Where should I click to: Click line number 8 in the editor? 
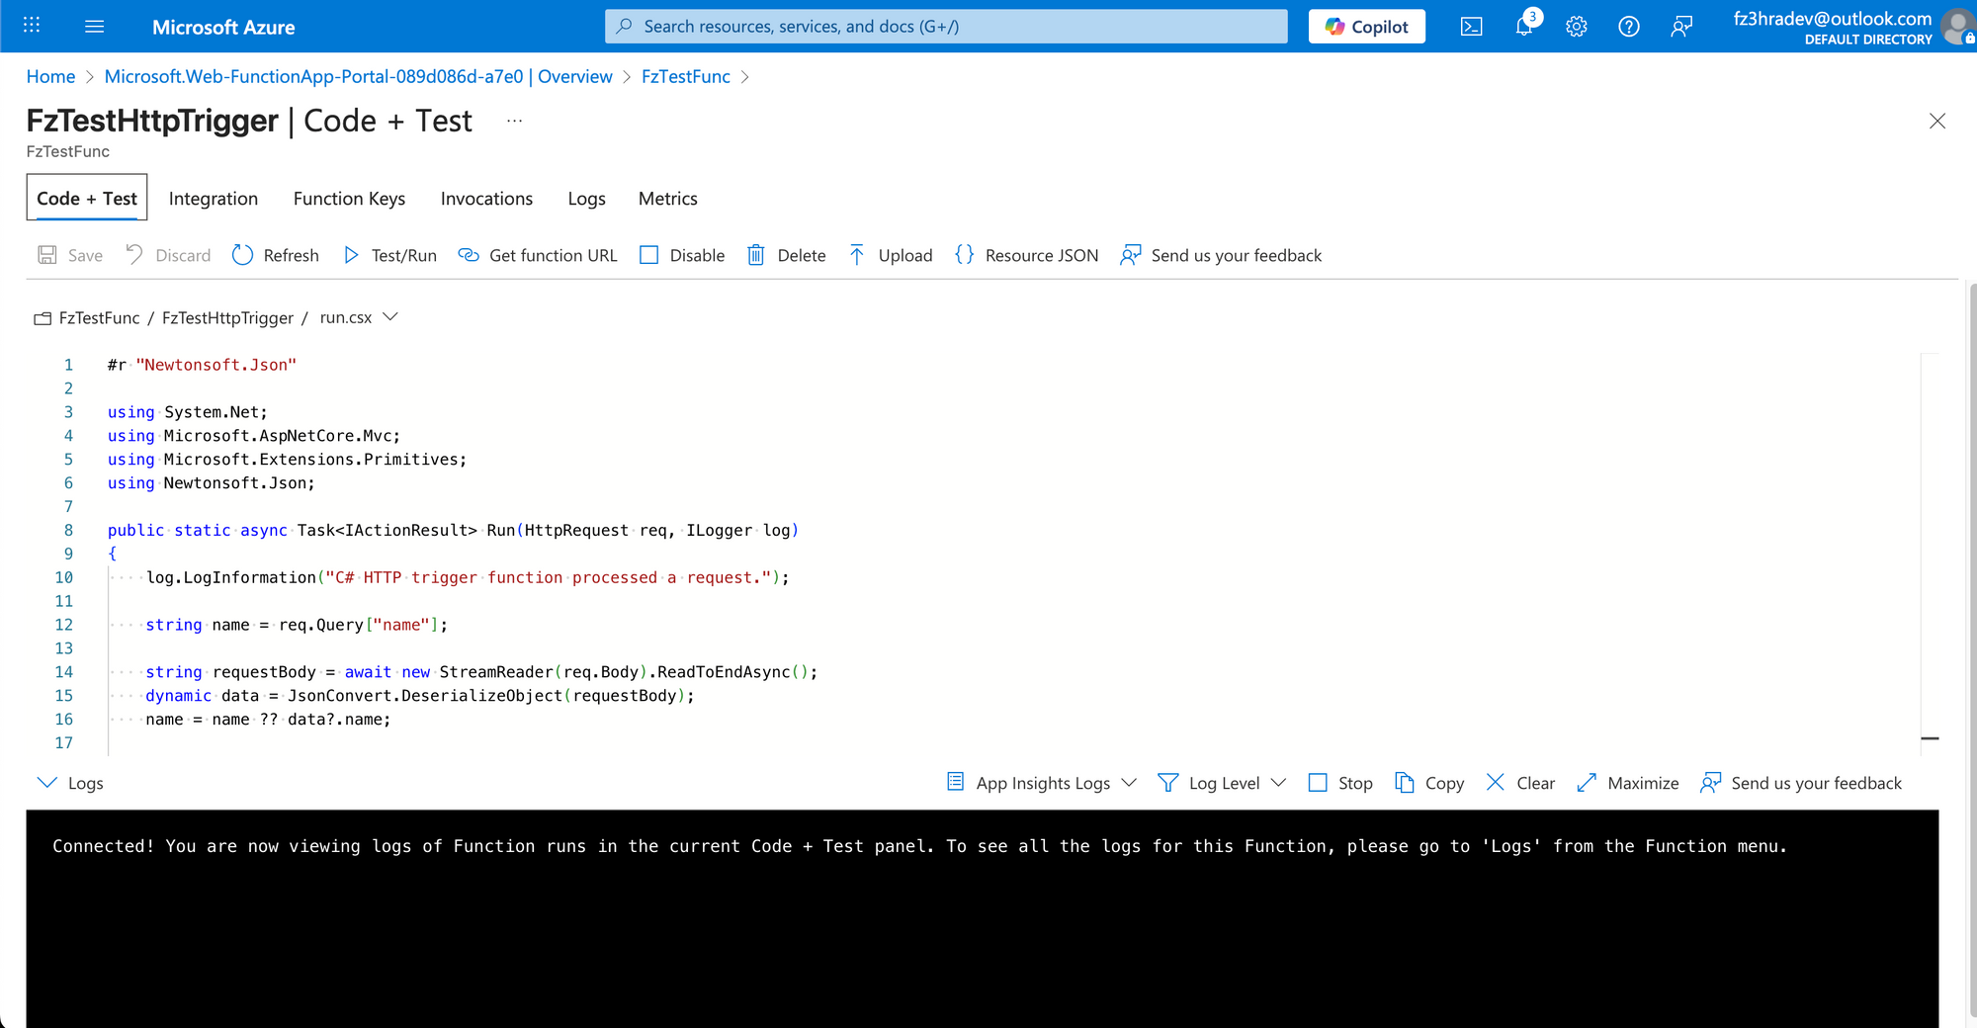pos(69,530)
